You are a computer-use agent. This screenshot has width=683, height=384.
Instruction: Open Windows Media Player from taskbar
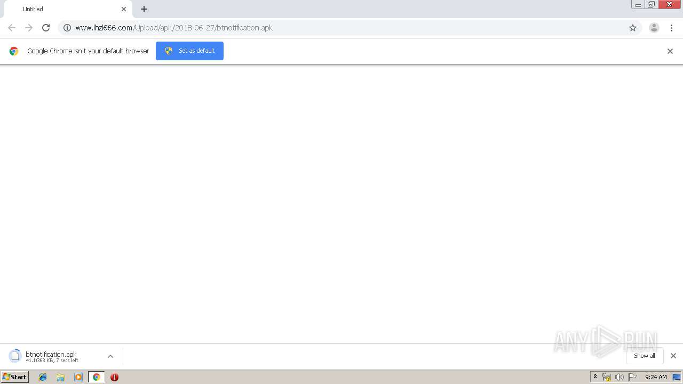pos(78,377)
